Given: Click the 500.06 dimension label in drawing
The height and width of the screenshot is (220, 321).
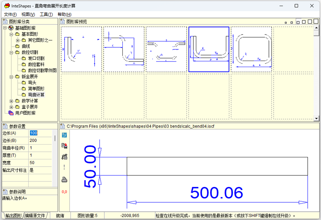Looking at the screenshot, I should tap(217, 193).
